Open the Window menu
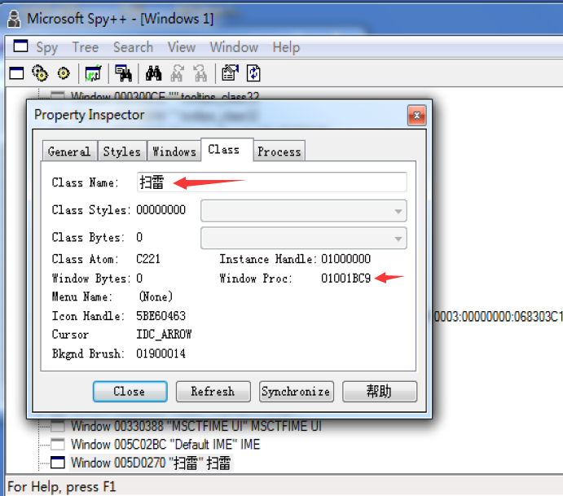This screenshot has width=563, height=496. (x=234, y=47)
